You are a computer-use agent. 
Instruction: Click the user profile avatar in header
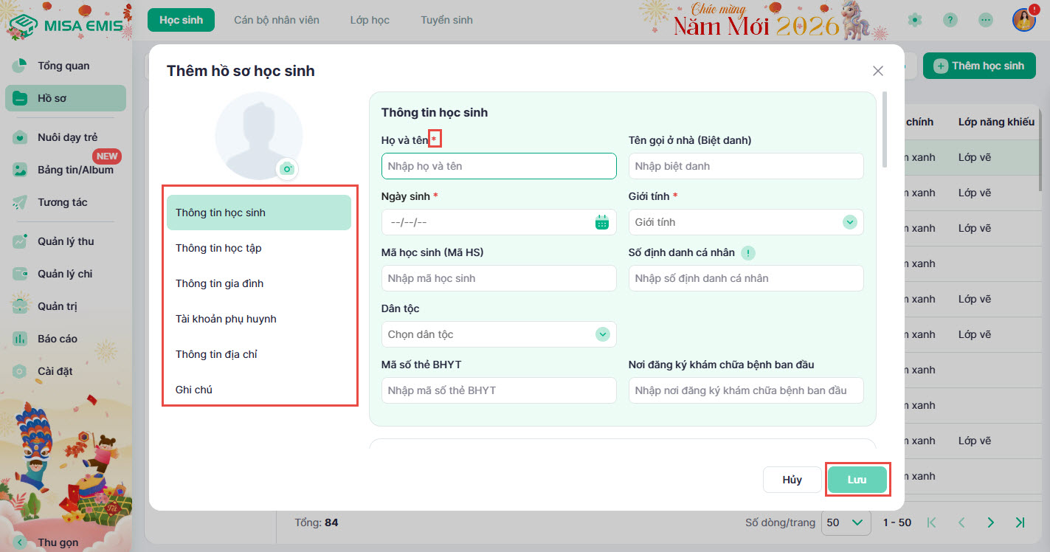[1024, 20]
